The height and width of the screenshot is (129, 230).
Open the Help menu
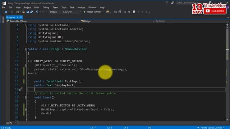102,8
